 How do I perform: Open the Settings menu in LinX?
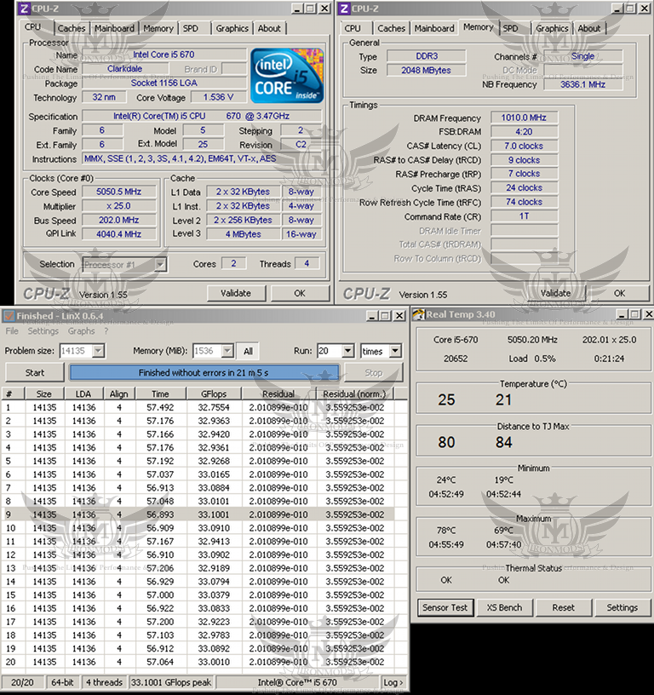43,331
